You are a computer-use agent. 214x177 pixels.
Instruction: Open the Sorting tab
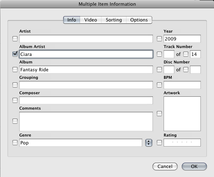(x=114, y=20)
